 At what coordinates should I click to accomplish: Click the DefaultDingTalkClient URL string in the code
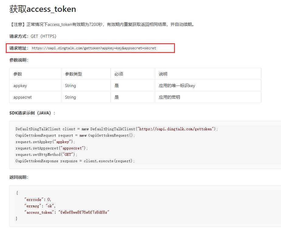(176, 129)
